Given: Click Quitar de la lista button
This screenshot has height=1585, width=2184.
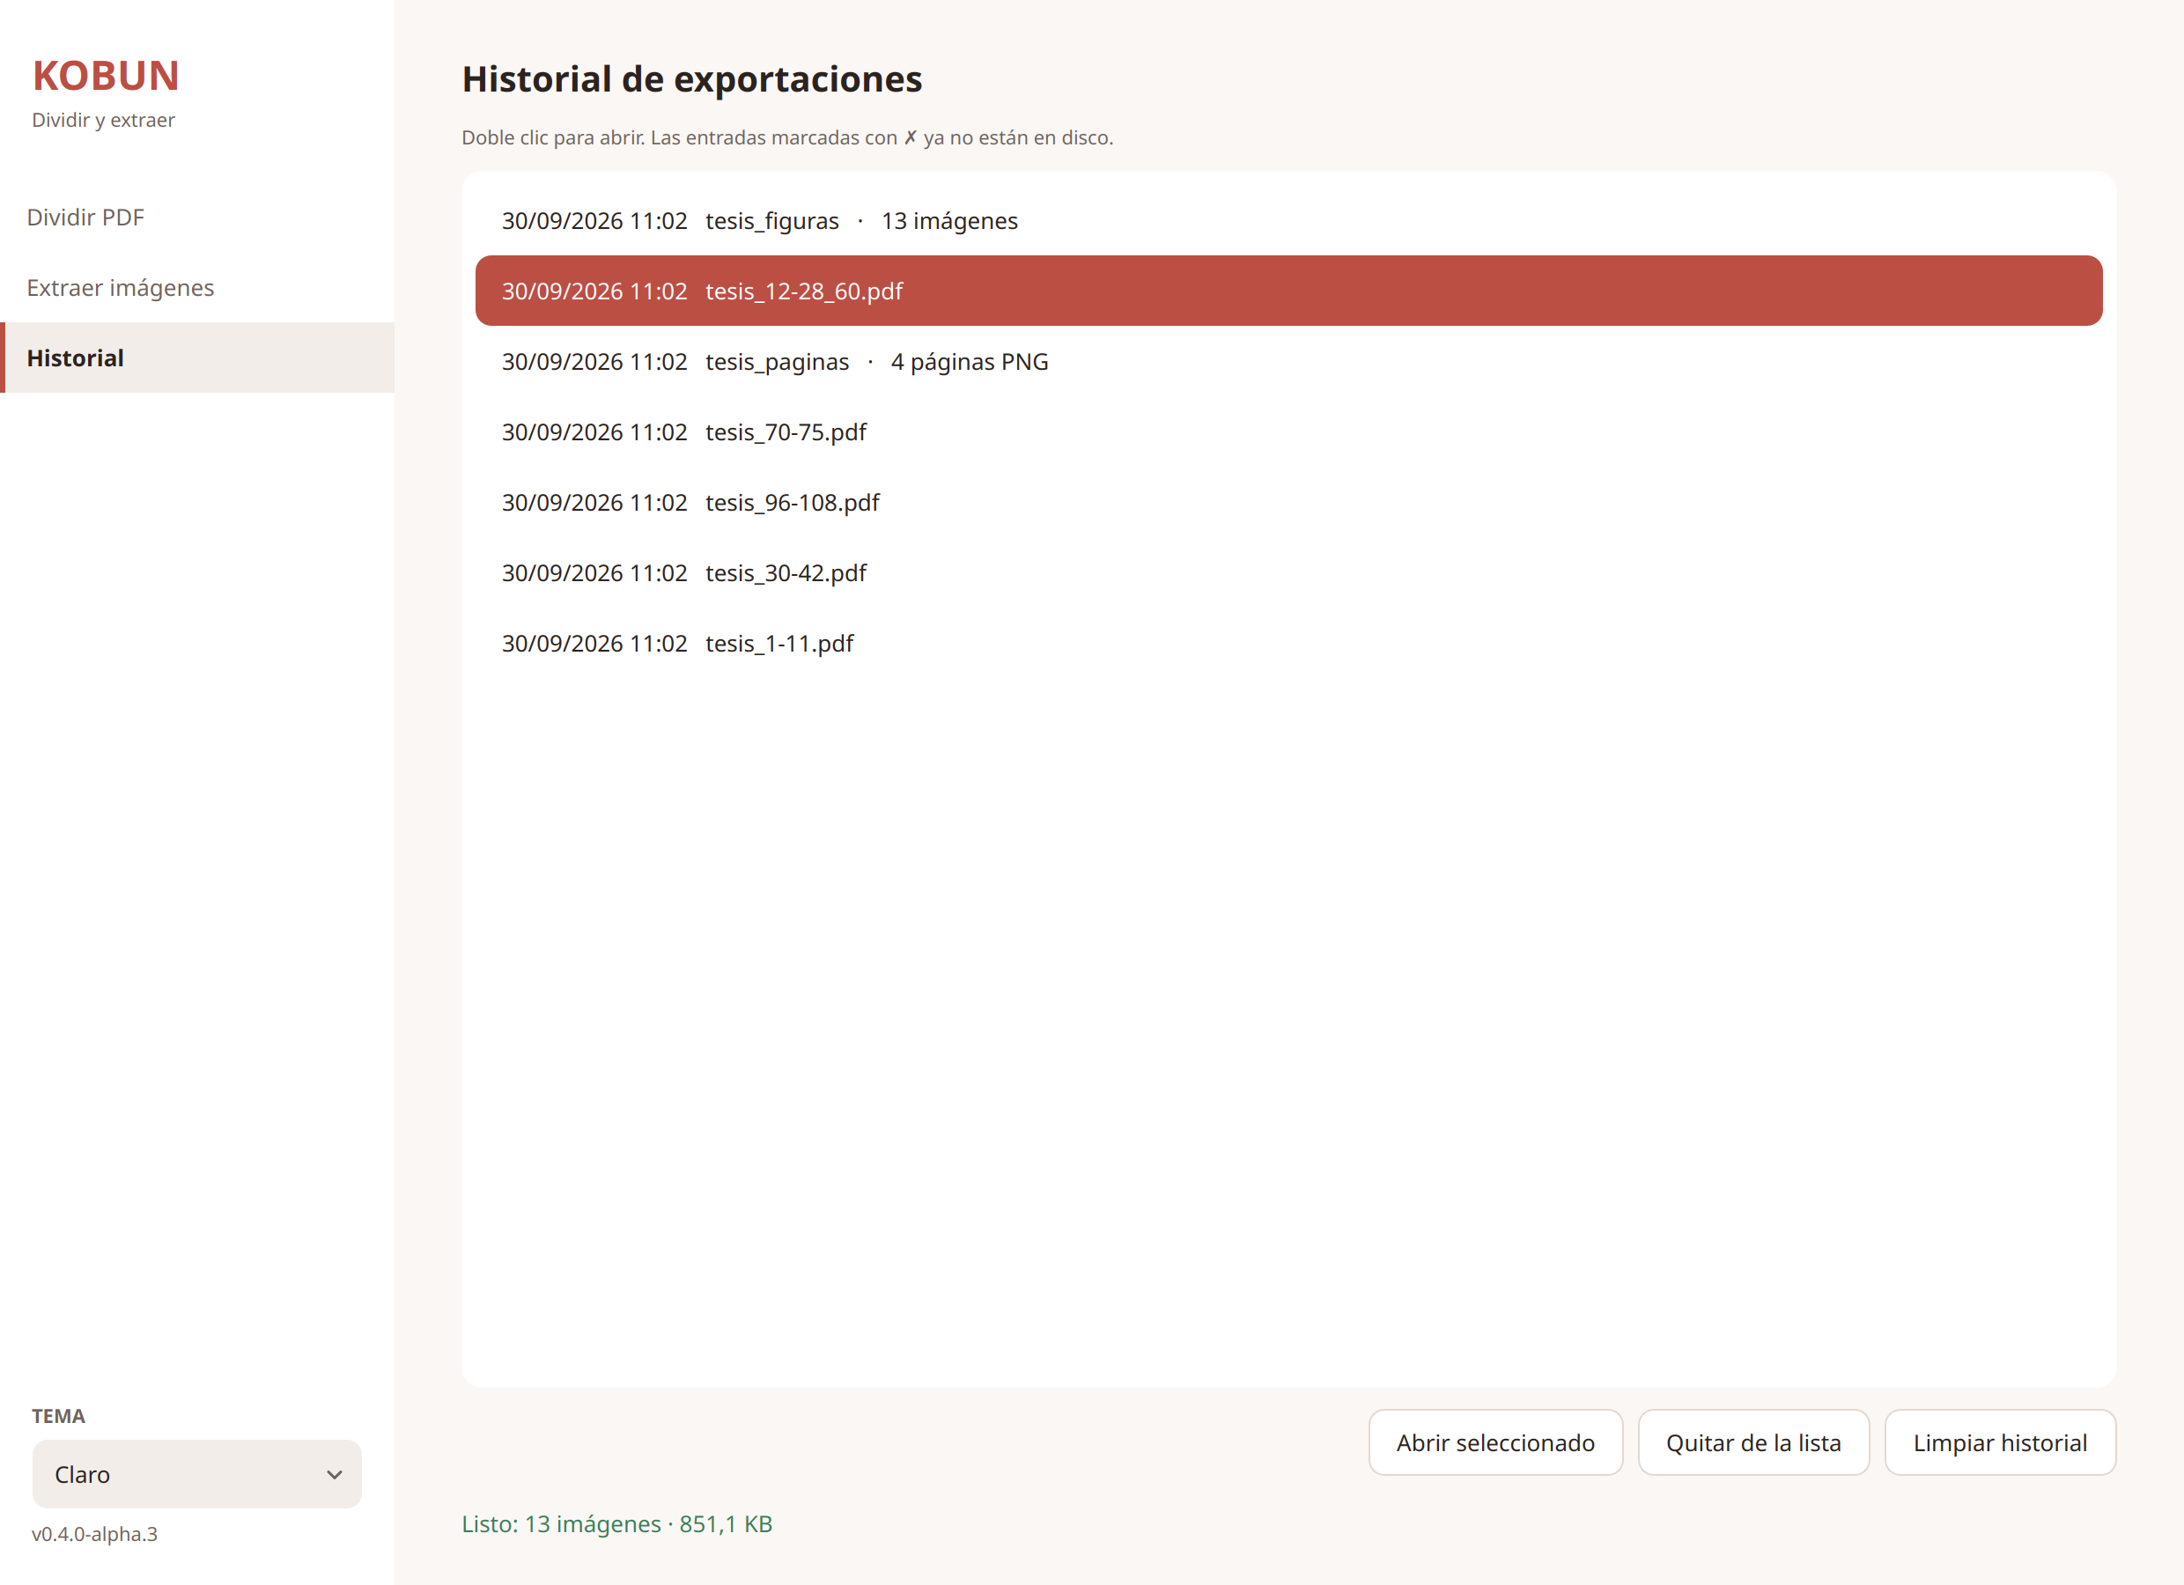Looking at the screenshot, I should [1753, 1442].
